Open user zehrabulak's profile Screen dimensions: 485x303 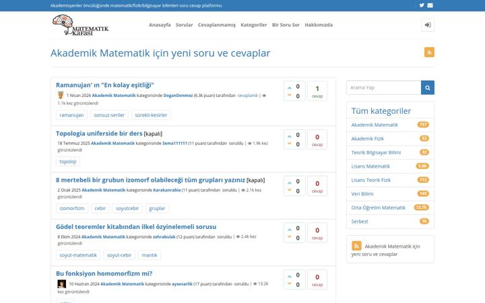click(164, 236)
